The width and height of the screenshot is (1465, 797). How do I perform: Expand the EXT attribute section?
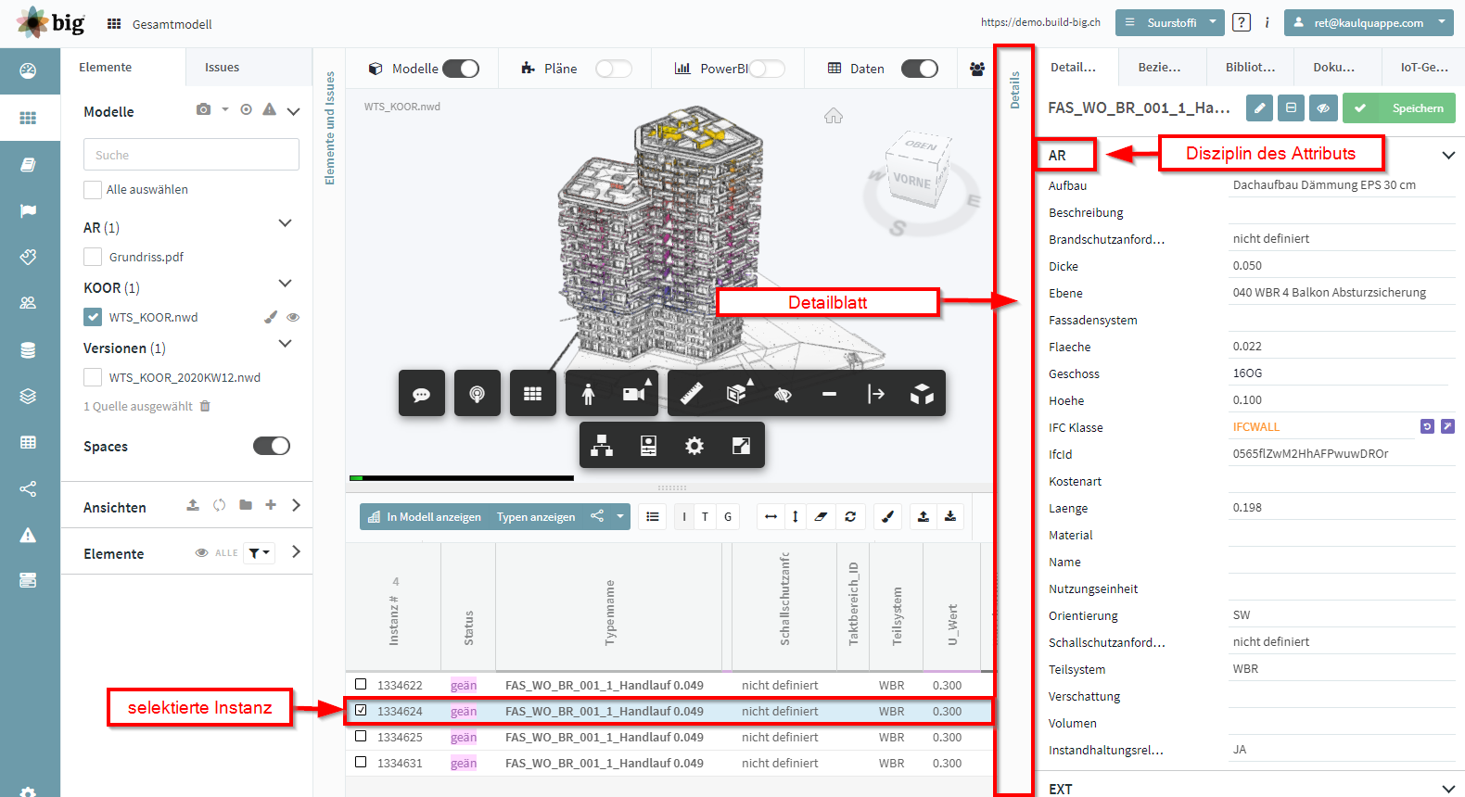click(1448, 789)
